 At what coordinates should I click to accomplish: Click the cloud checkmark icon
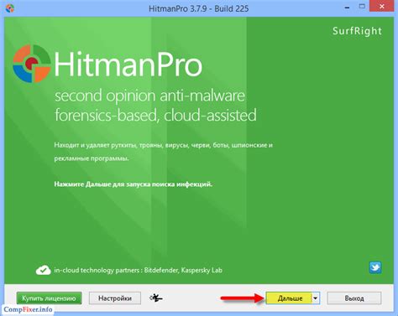coord(43,270)
